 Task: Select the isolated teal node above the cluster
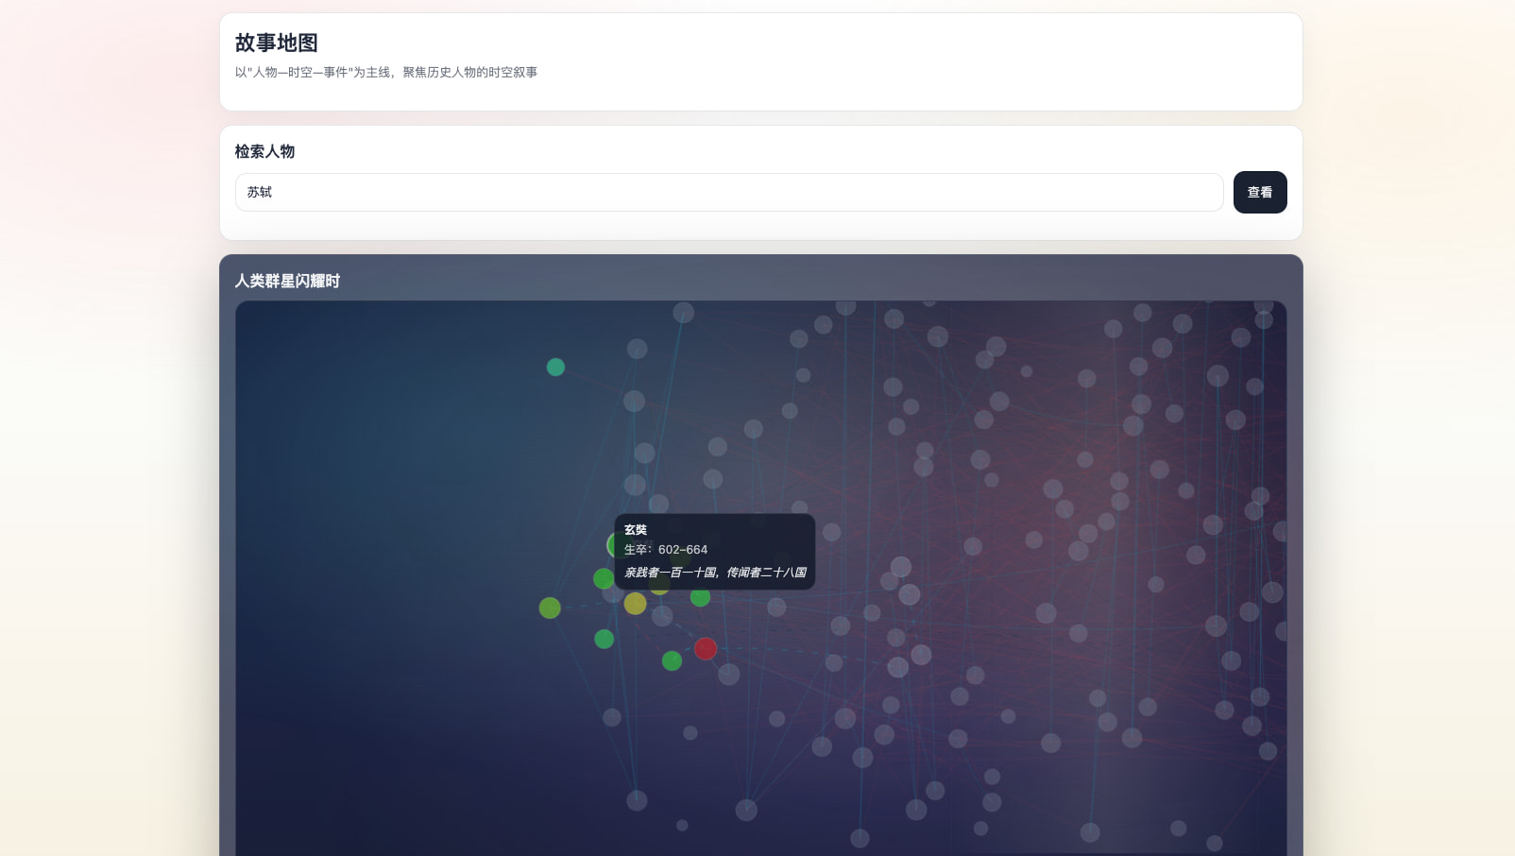(555, 367)
